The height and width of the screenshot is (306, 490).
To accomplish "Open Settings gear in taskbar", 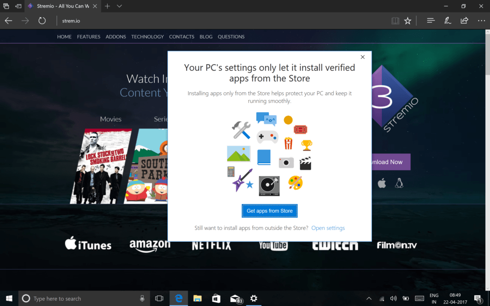I will coord(254,298).
